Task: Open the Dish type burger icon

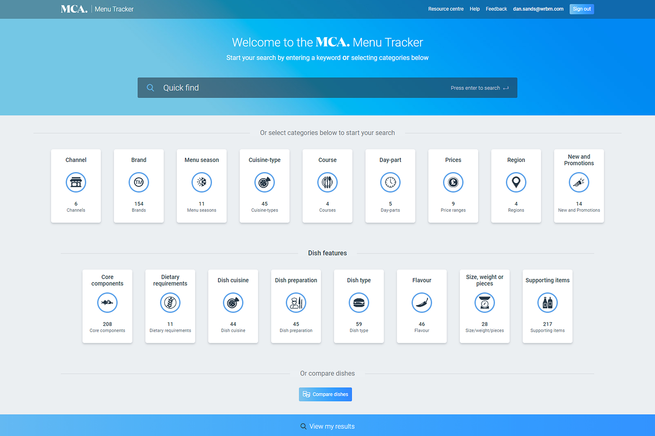Action: pyautogui.click(x=359, y=303)
